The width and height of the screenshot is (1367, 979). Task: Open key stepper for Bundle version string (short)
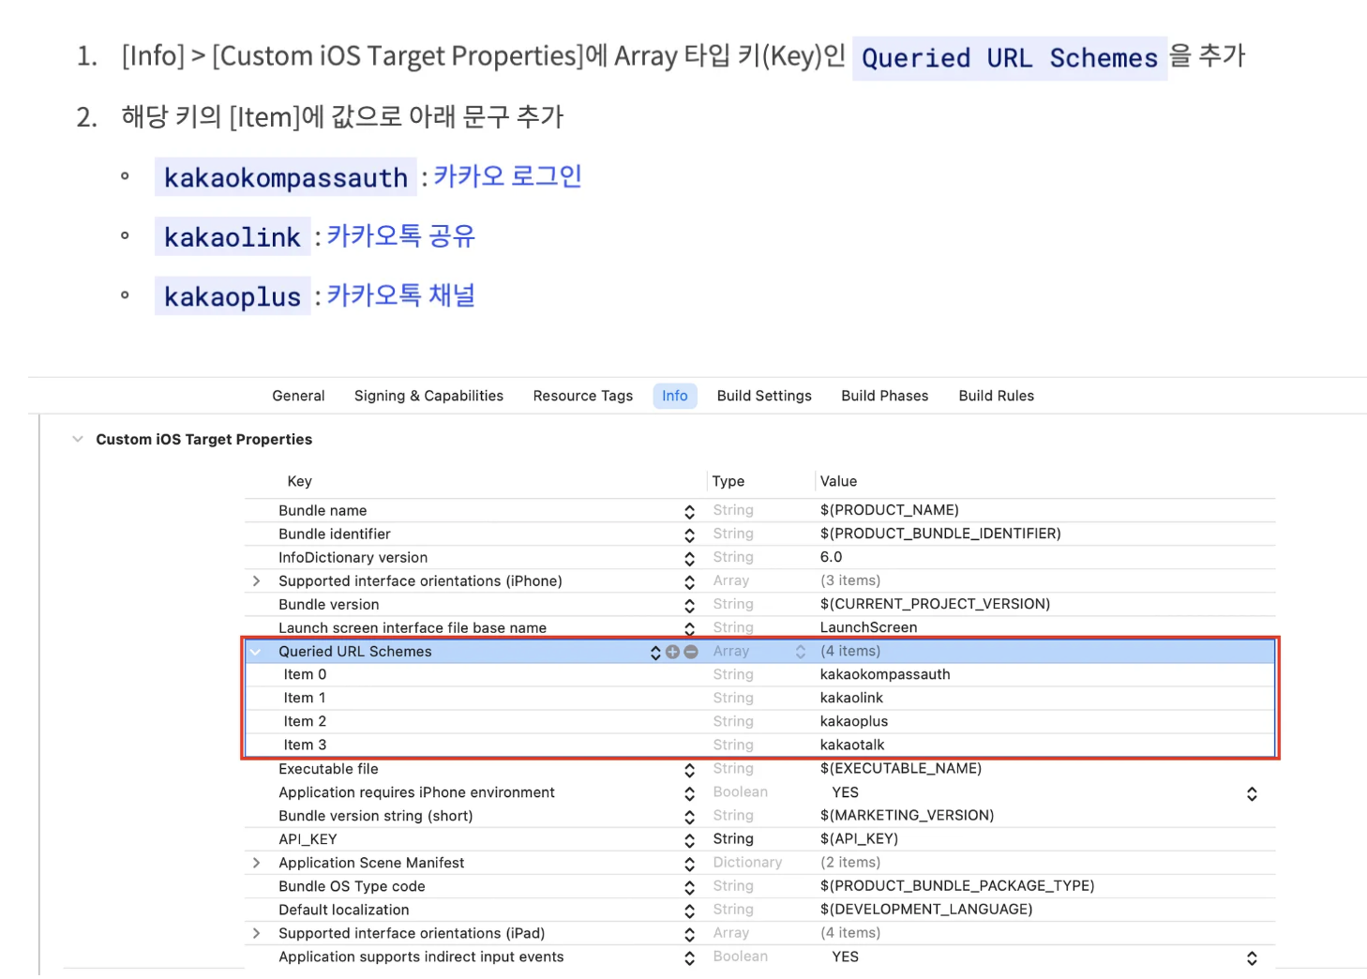point(689,817)
